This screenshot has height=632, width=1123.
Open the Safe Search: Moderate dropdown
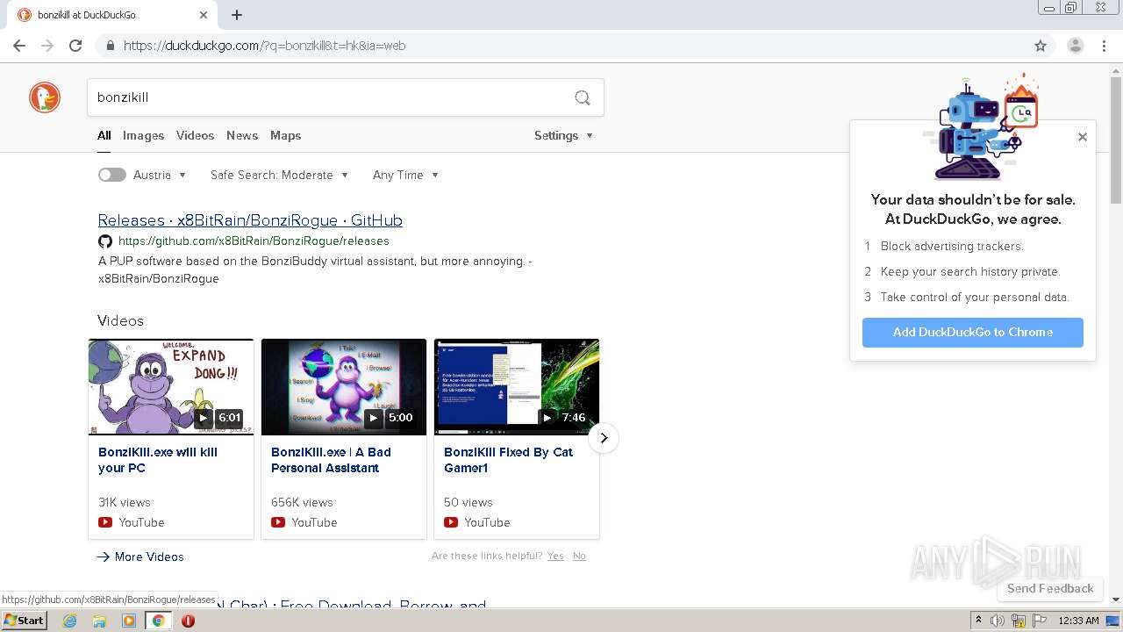pos(280,175)
